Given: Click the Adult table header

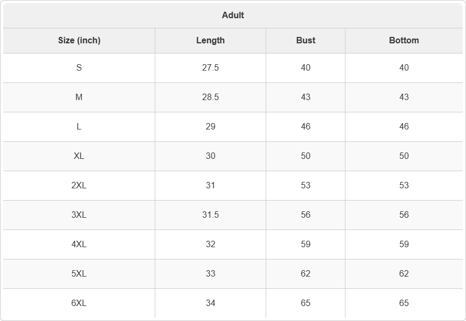Looking at the screenshot, I should point(232,15).
